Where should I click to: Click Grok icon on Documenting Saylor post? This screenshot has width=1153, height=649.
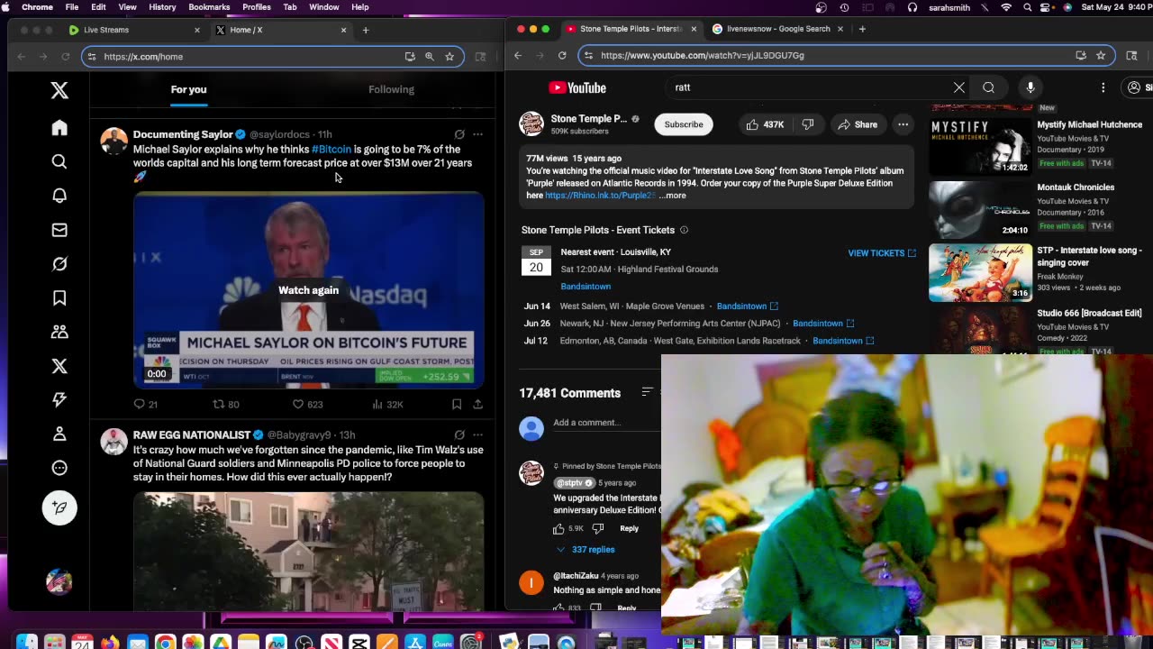coord(459,134)
